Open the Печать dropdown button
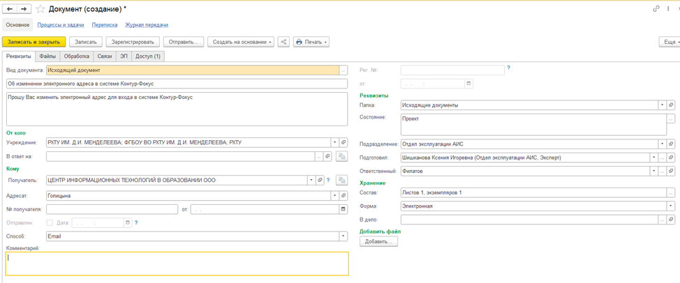The image size is (680, 283). (x=311, y=42)
